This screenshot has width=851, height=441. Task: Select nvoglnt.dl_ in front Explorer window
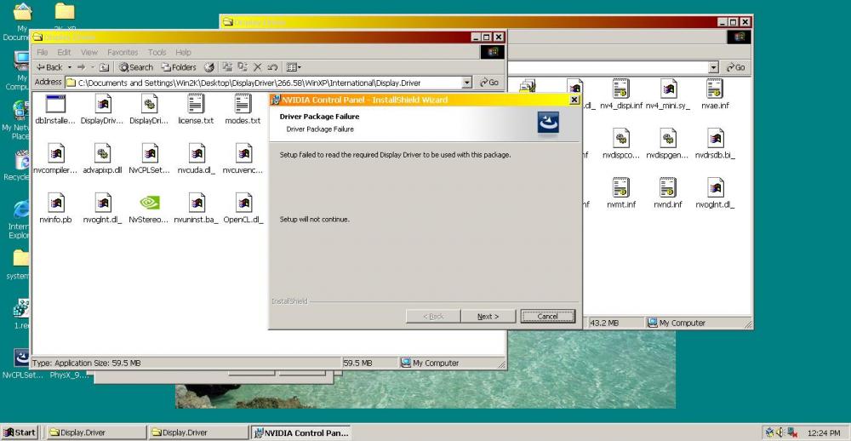point(102,209)
